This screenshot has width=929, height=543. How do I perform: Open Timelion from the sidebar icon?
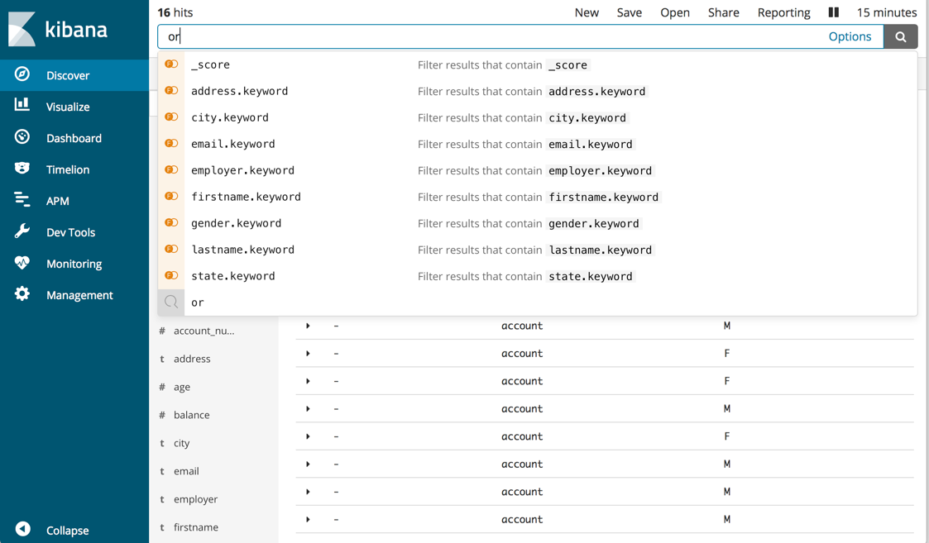point(22,169)
